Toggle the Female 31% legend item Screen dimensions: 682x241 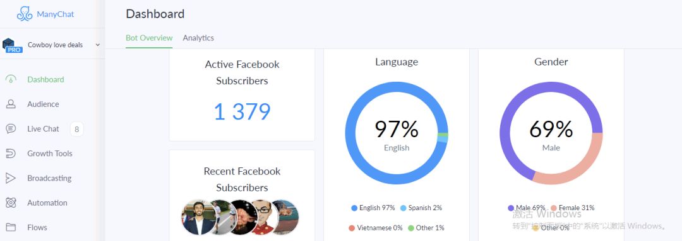pos(572,208)
